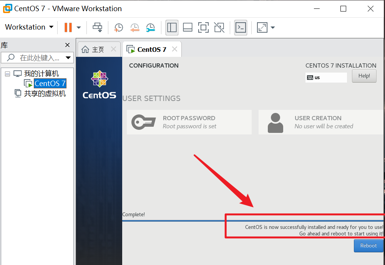Click the 'Complete!' status text
Viewport: 385px width, 265px height.
click(134, 214)
